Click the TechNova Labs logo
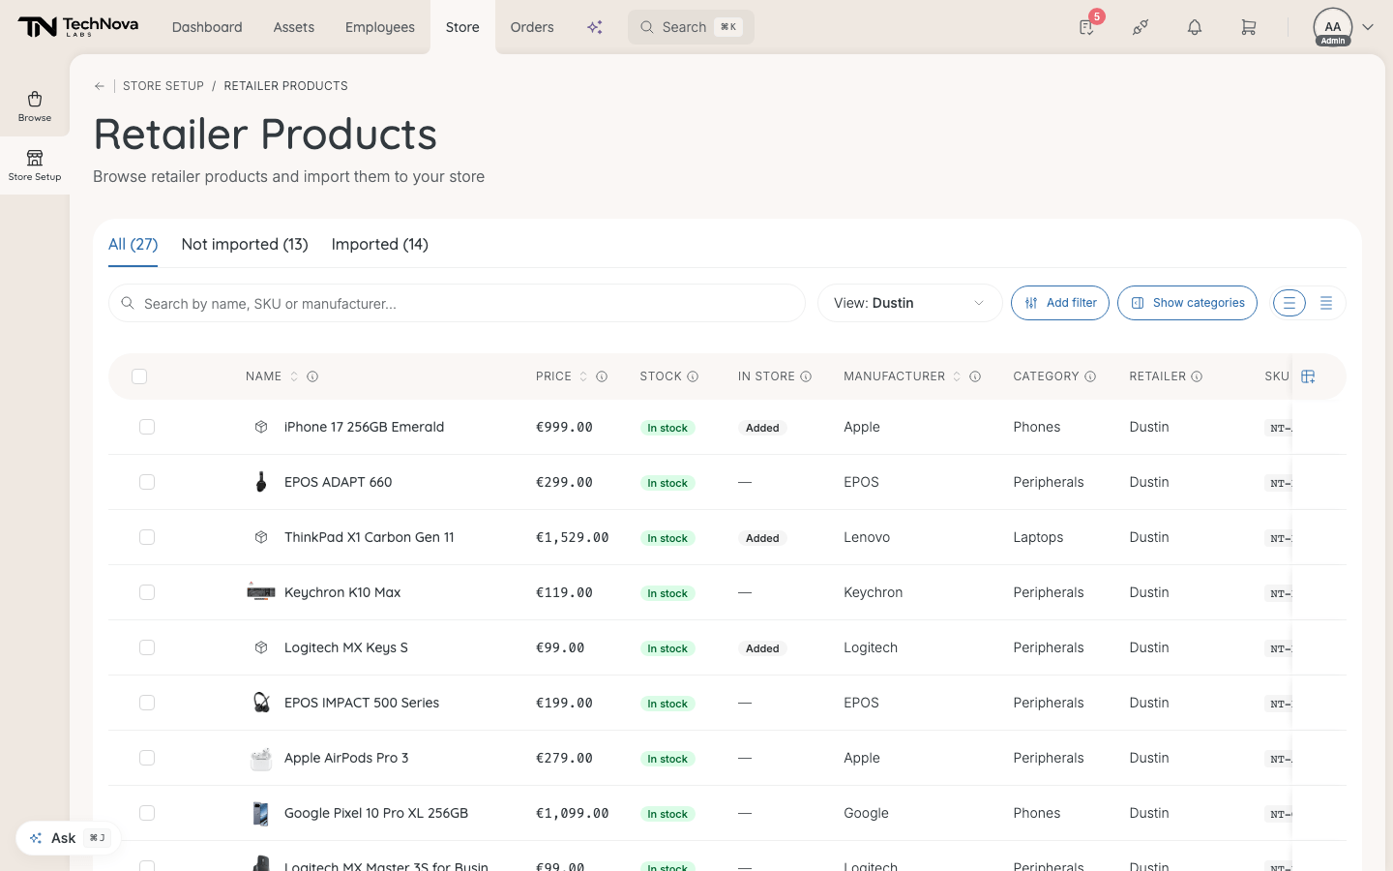This screenshot has height=871, width=1393. (x=77, y=27)
